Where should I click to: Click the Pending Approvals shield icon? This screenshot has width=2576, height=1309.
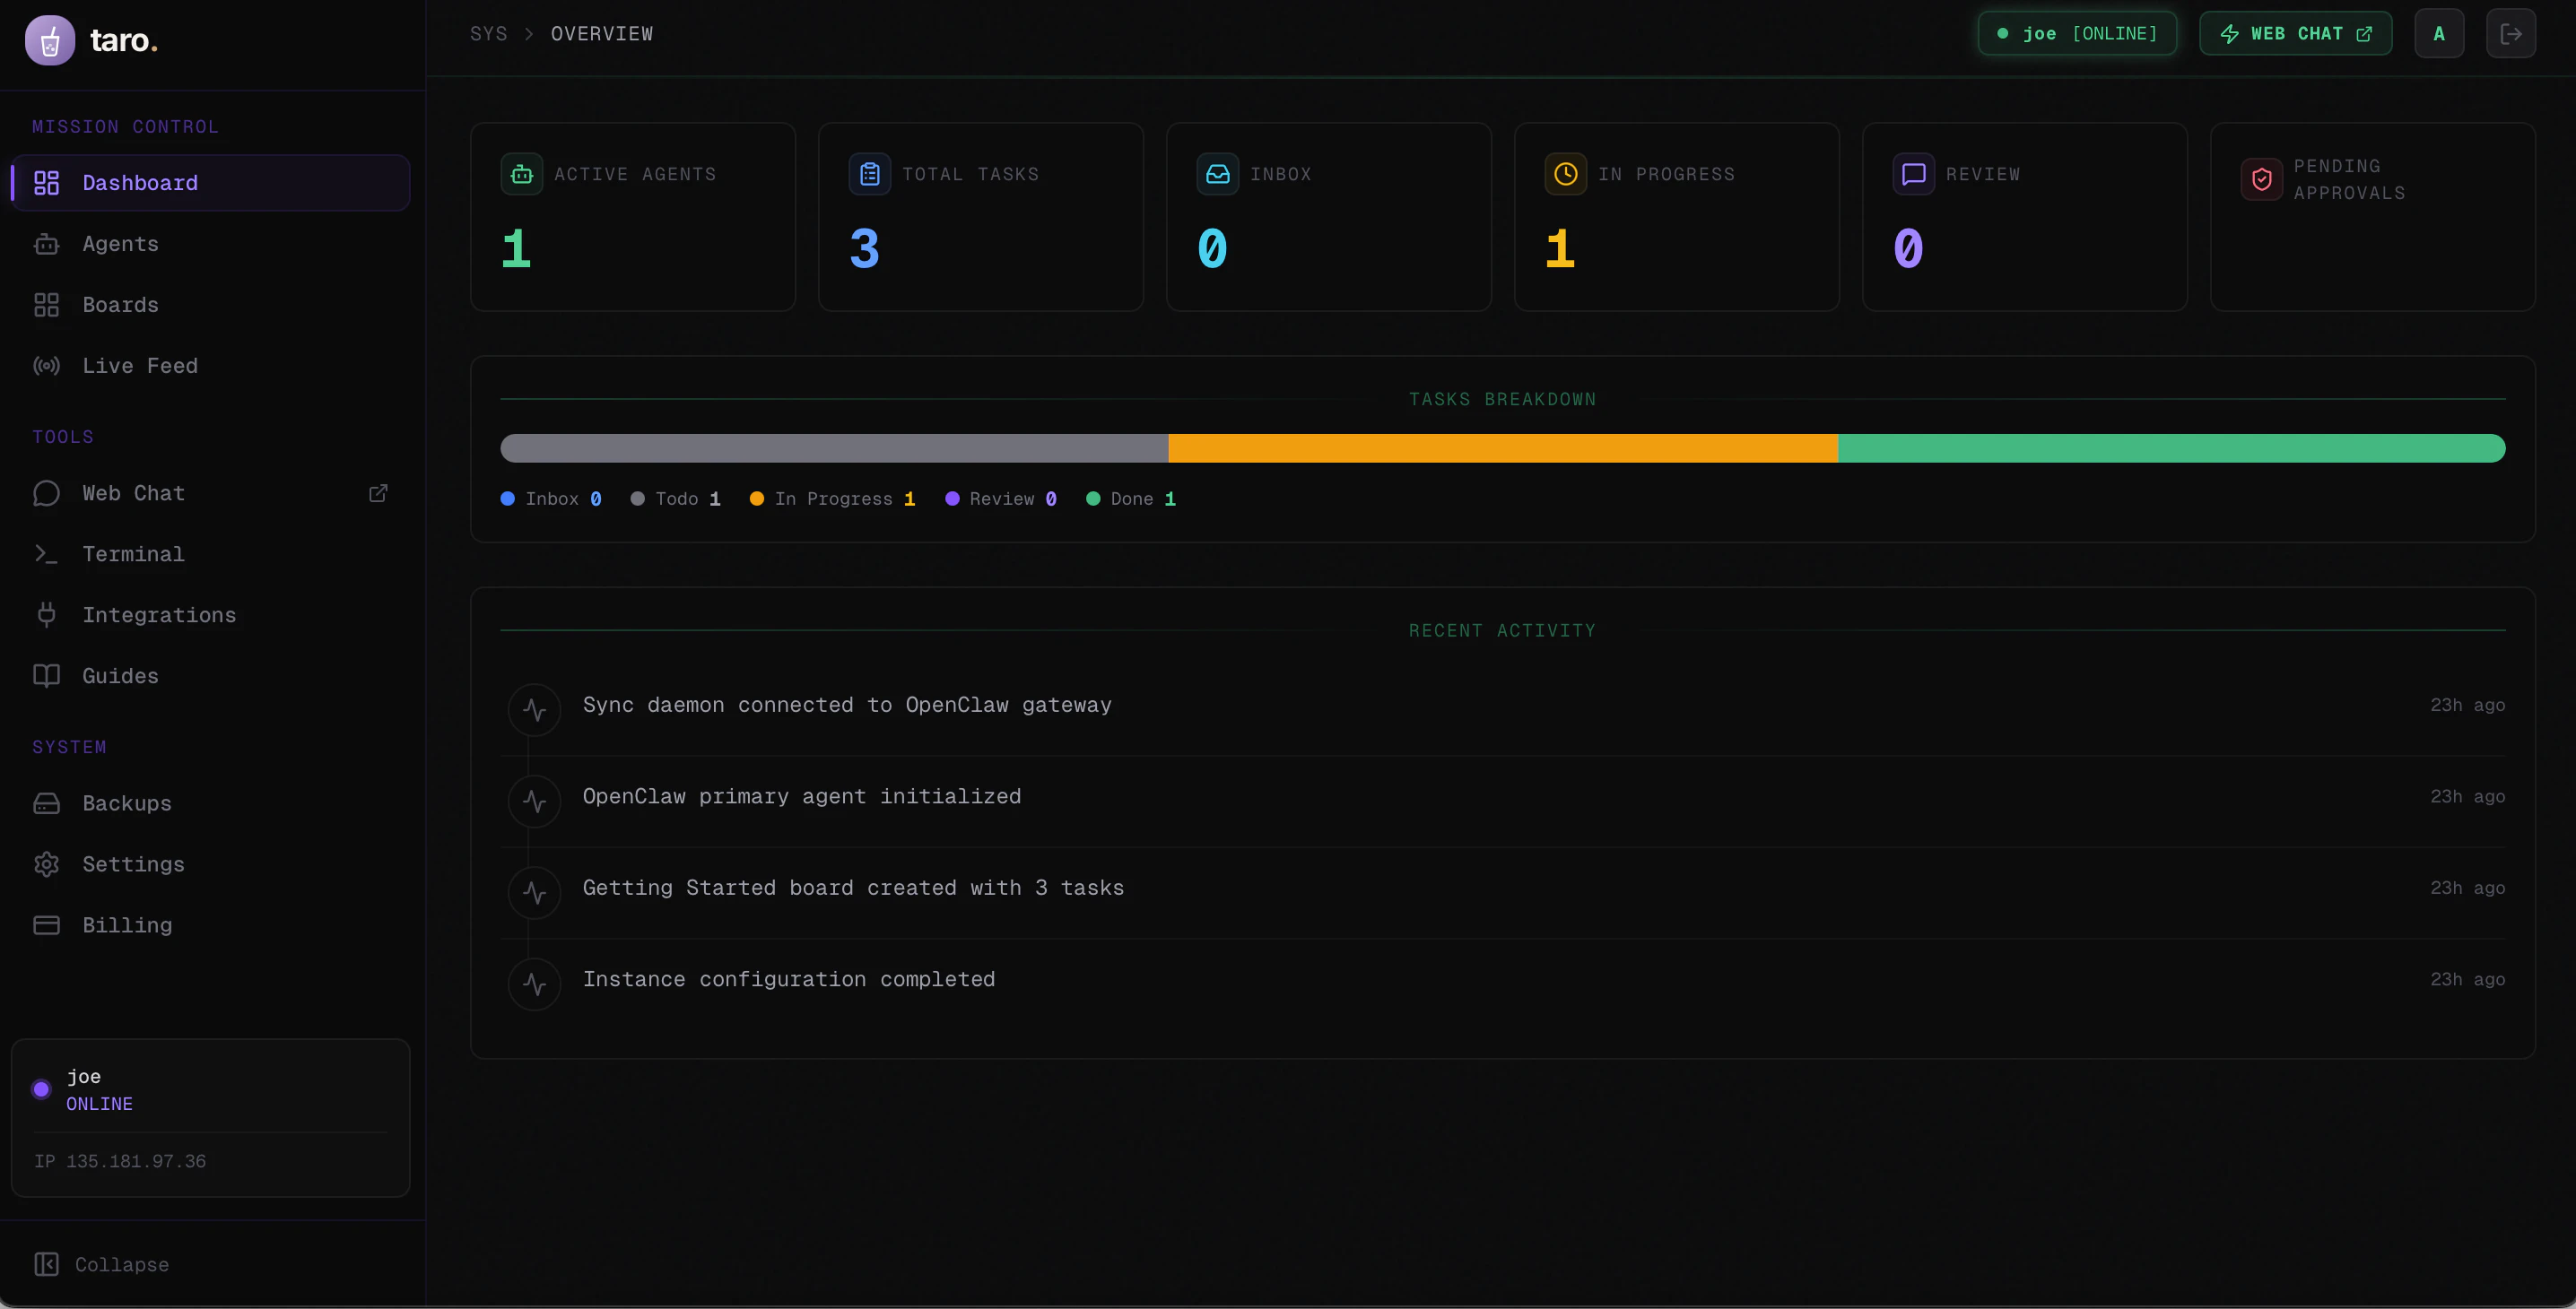(x=2261, y=180)
